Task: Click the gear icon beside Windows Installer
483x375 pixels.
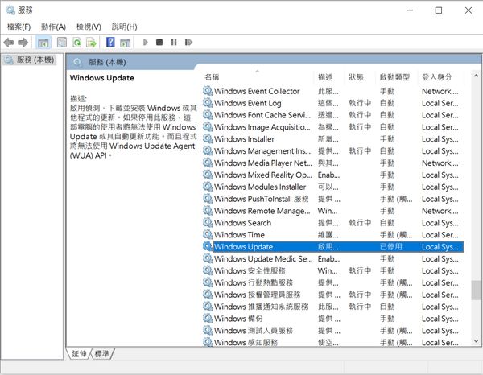Action: [x=208, y=139]
